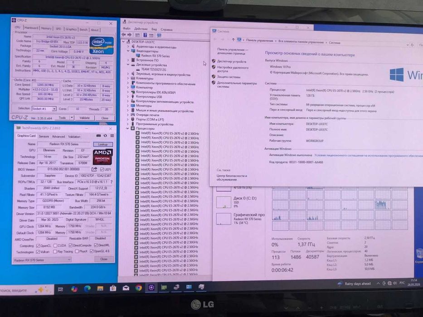Select the Radeon RX 570 Series device entry
This screenshot has width=423, height=317.
point(156,56)
